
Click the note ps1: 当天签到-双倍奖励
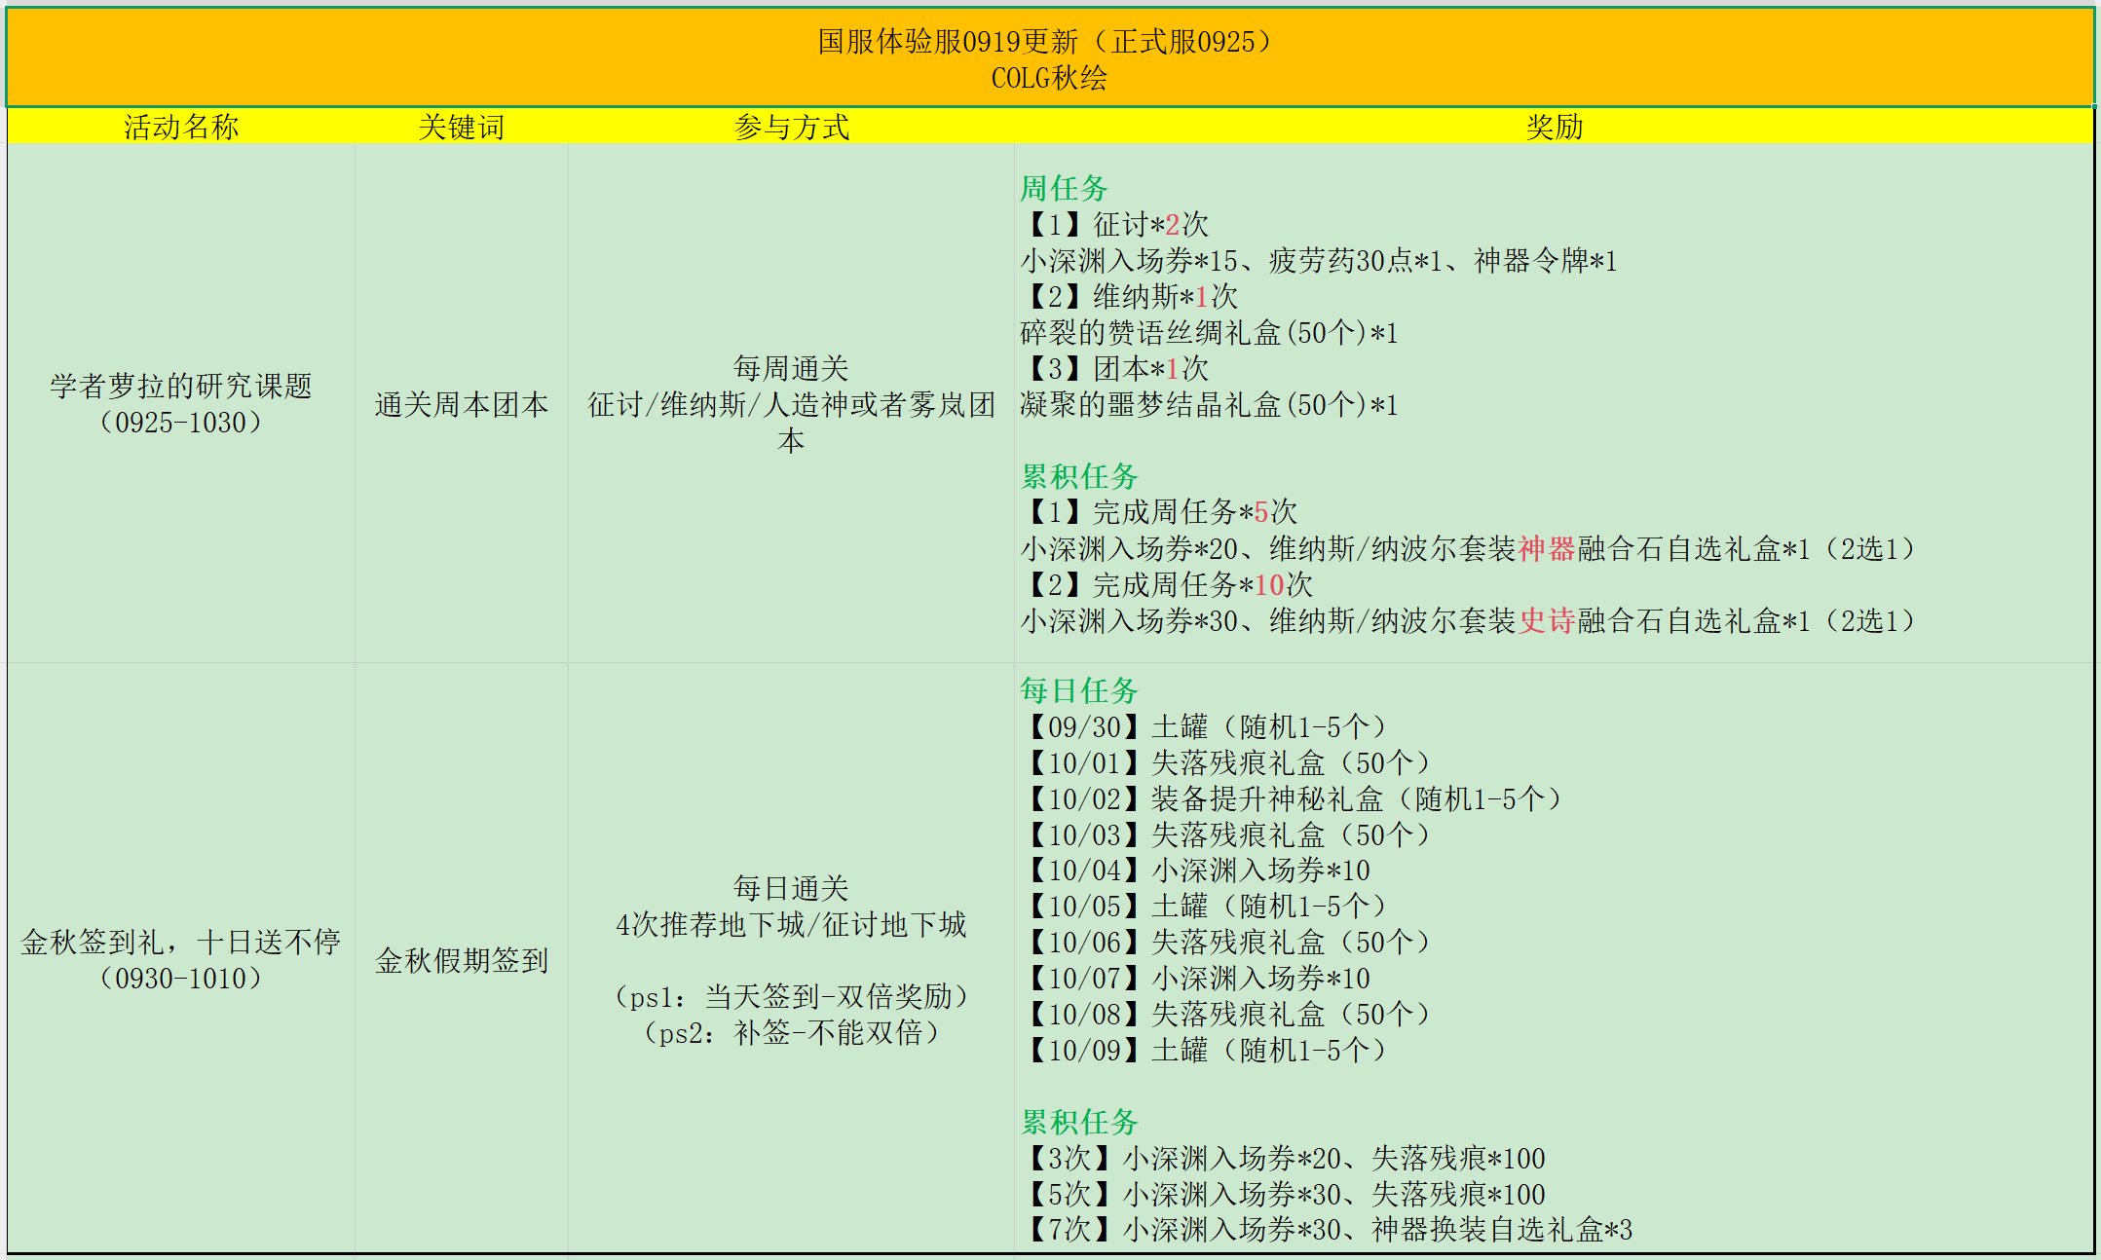pos(791,996)
